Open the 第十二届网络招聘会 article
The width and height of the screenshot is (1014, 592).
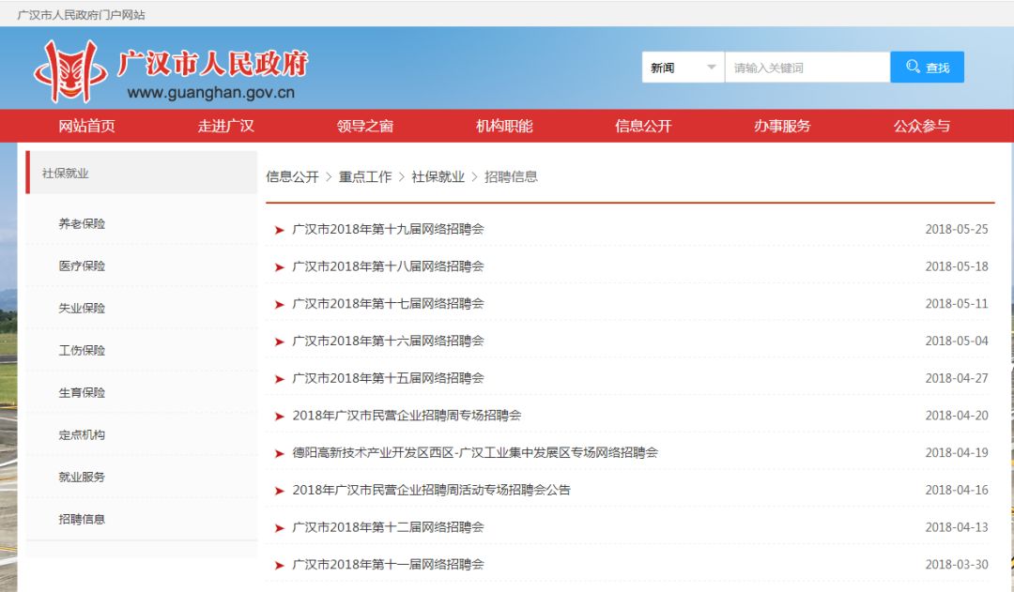[388, 527]
